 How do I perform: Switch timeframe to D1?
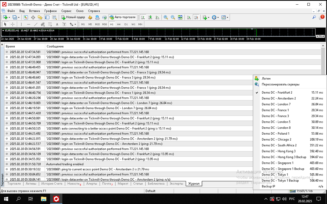pos(126,24)
